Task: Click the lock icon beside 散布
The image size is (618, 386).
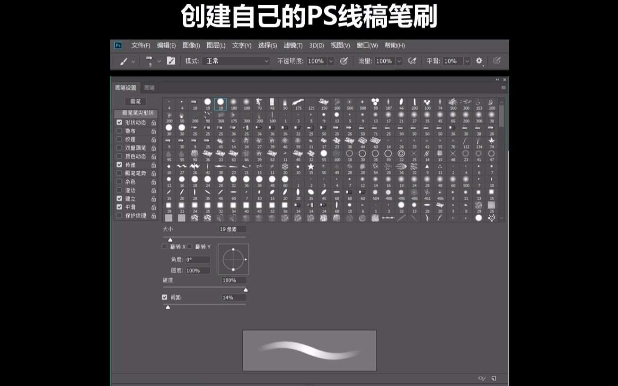Action: (154, 131)
